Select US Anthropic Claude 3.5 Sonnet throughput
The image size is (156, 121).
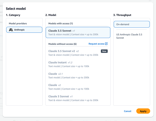pos(129,36)
